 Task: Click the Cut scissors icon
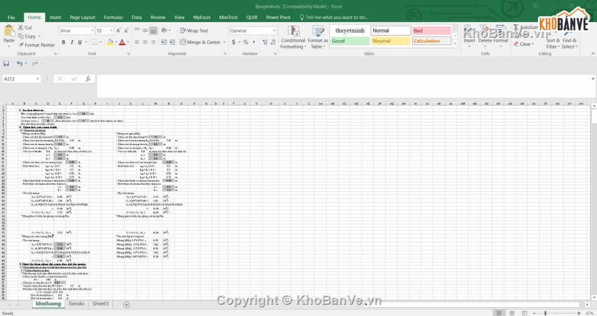pyautogui.click(x=21, y=28)
